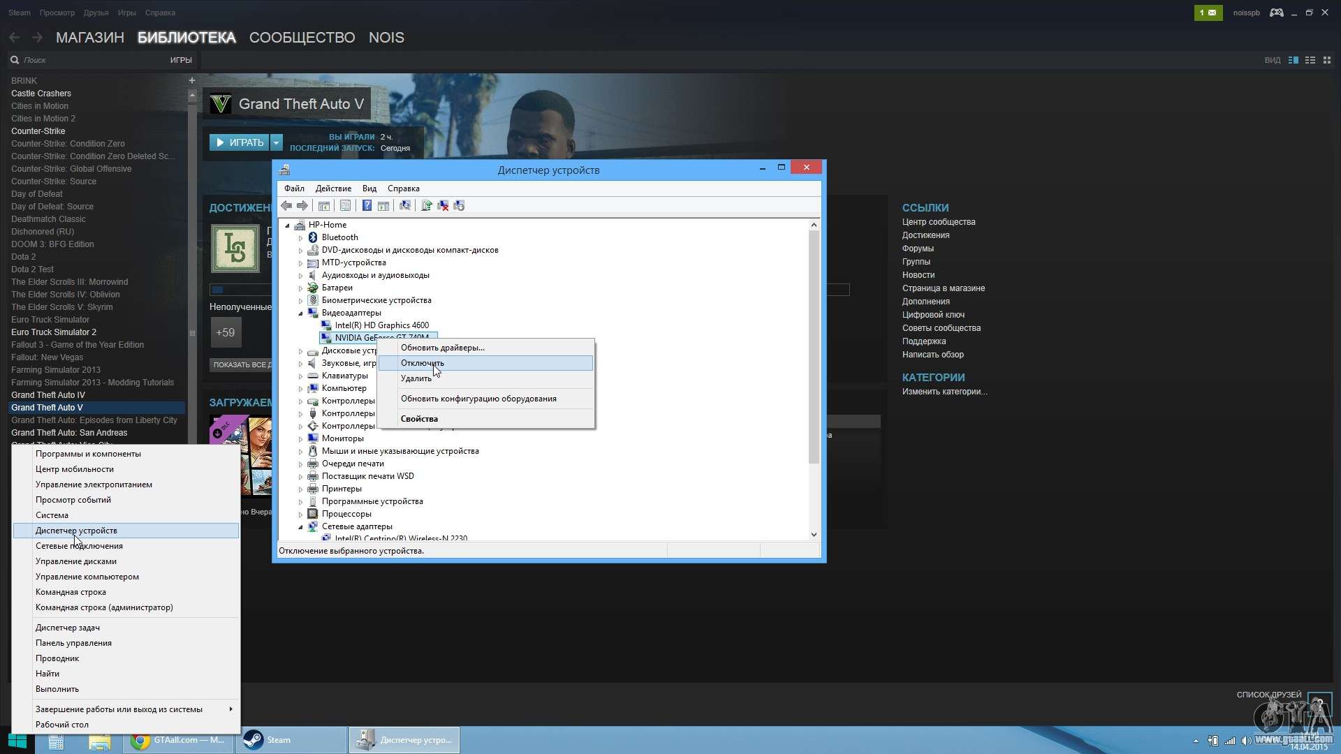The width and height of the screenshot is (1341, 754).
Task: Choose Удалить in the context menu
Action: pyautogui.click(x=486, y=378)
